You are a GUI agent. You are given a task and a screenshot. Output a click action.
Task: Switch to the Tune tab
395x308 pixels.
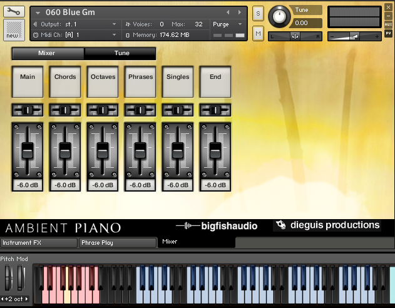[x=121, y=53]
